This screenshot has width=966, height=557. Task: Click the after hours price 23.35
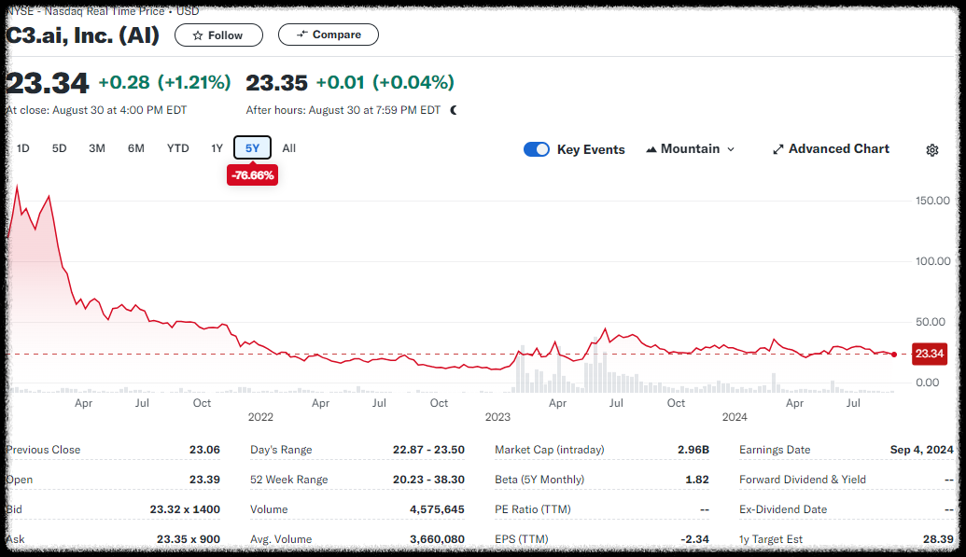[276, 82]
